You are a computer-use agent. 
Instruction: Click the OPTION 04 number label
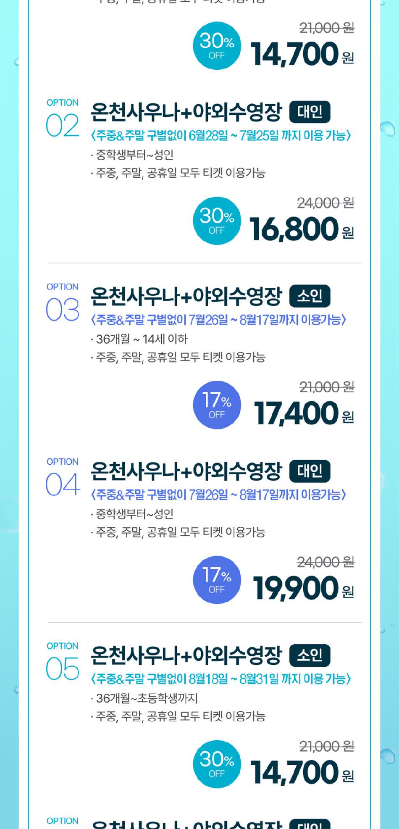[63, 479]
